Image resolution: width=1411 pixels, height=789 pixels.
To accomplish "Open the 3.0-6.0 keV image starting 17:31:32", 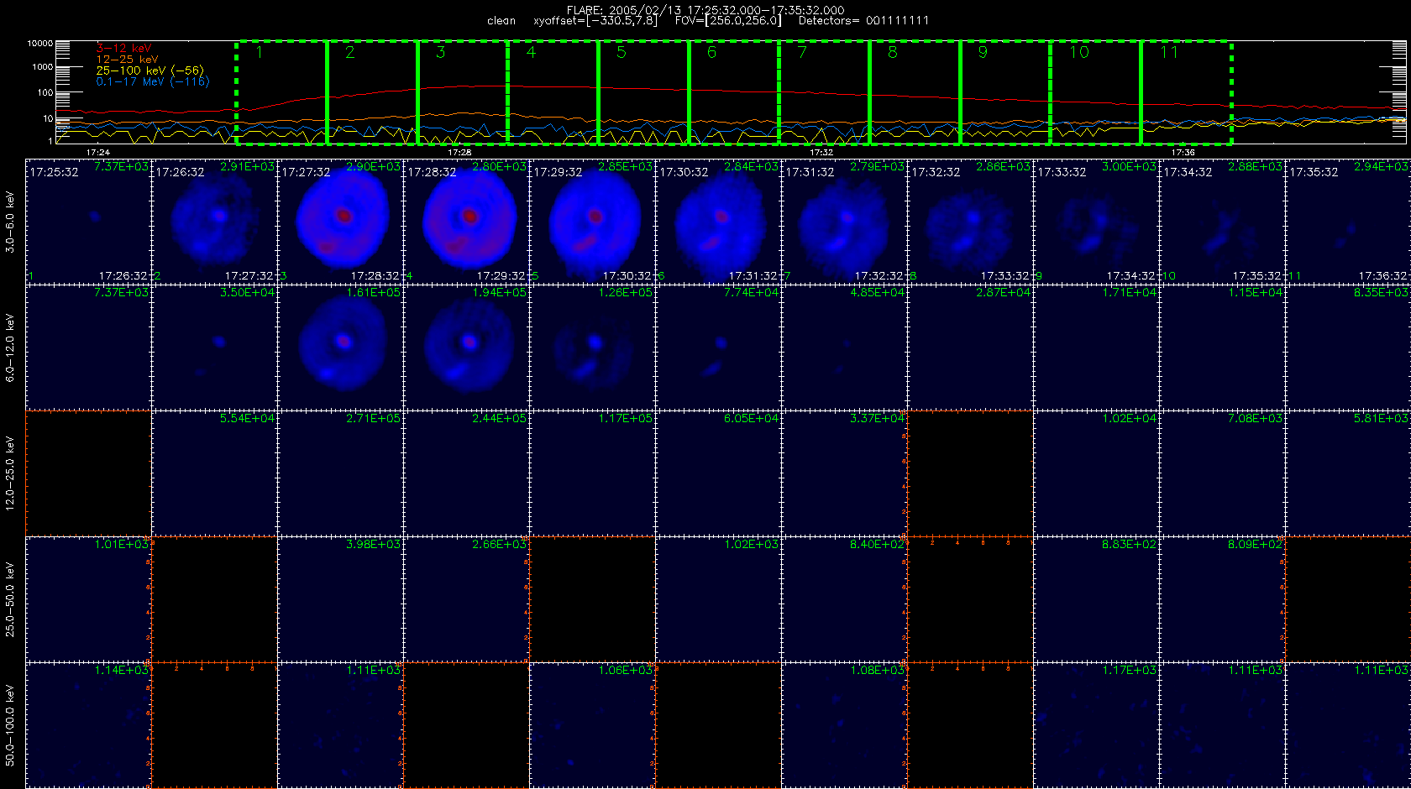I will click(x=845, y=222).
